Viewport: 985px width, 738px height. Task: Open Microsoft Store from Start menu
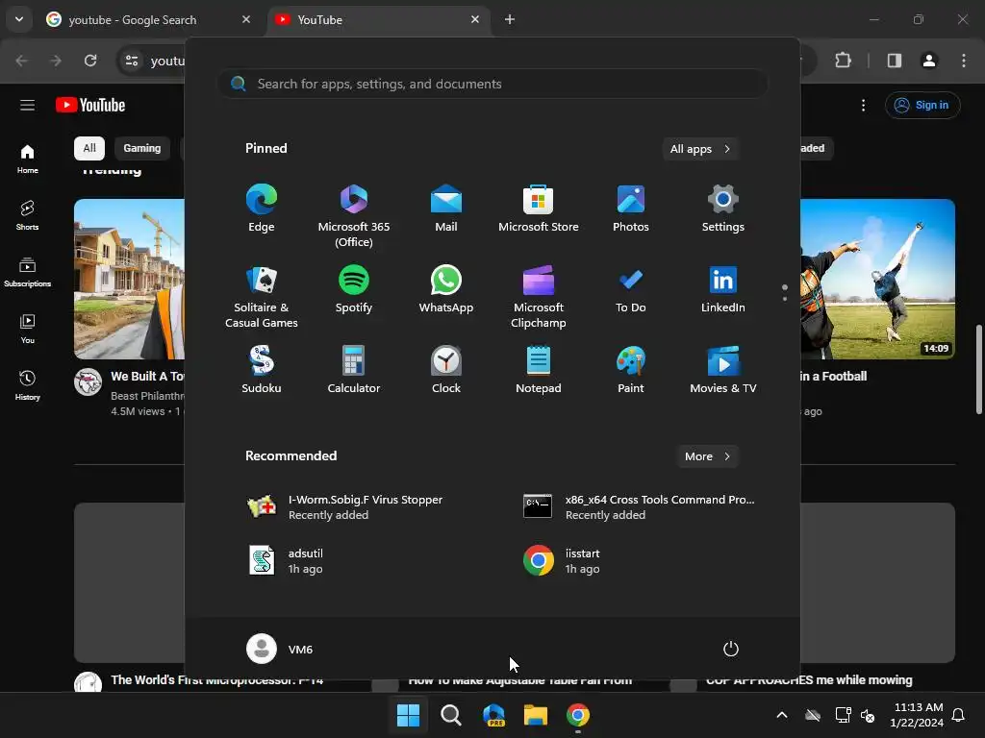tap(539, 209)
